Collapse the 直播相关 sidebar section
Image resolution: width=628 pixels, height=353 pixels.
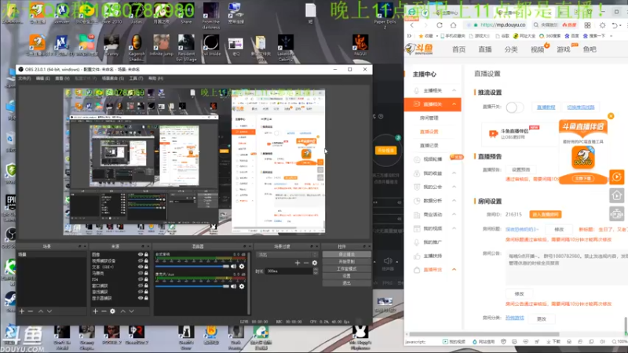(x=454, y=104)
